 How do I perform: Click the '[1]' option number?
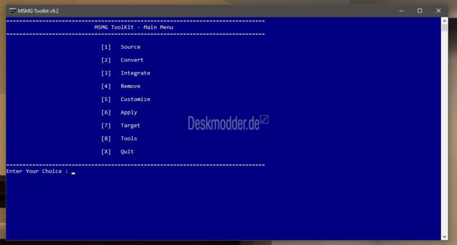pyautogui.click(x=106, y=47)
